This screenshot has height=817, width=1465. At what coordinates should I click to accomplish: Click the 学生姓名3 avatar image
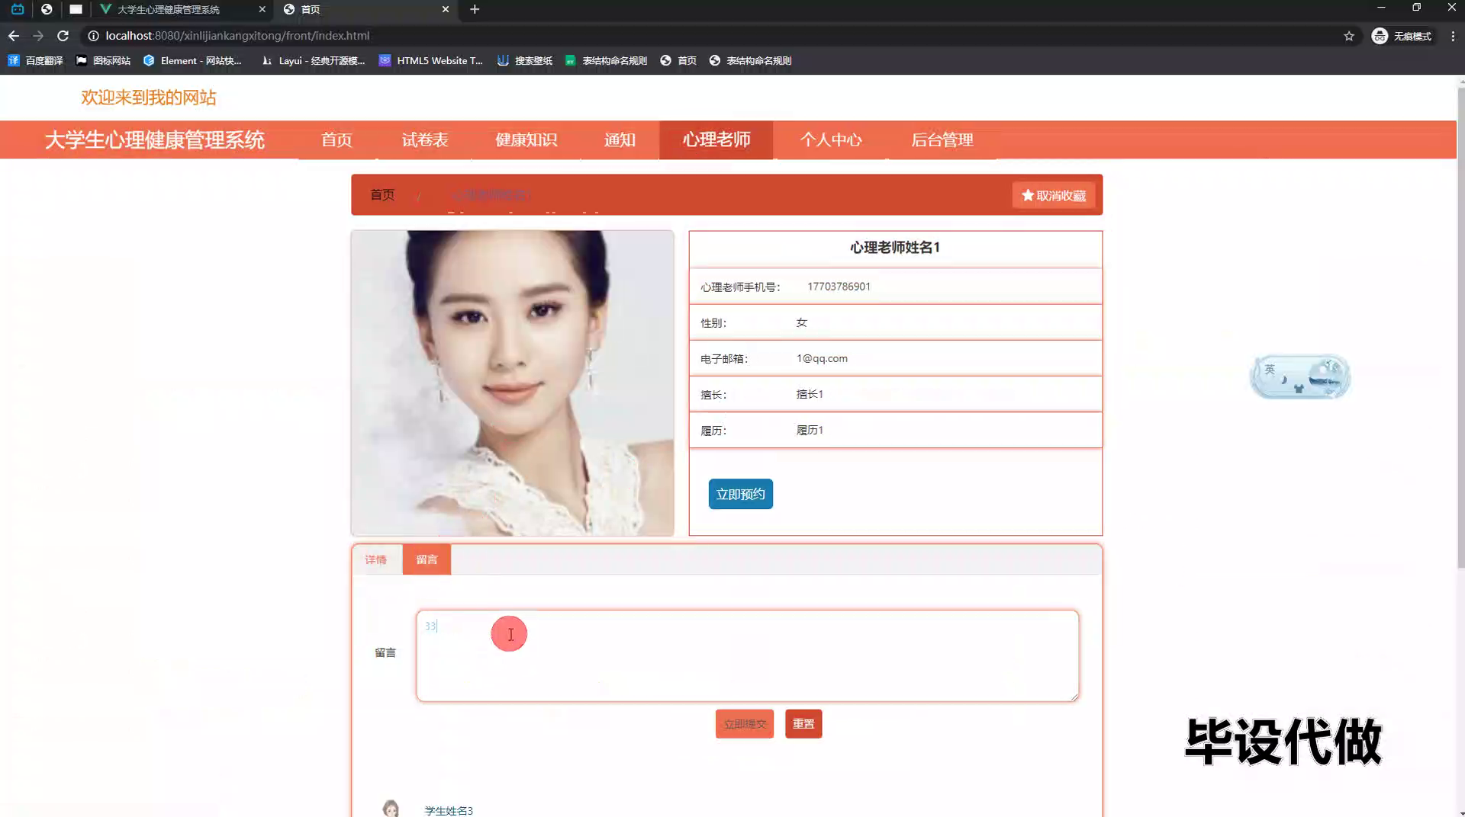pyautogui.click(x=391, y=809)
